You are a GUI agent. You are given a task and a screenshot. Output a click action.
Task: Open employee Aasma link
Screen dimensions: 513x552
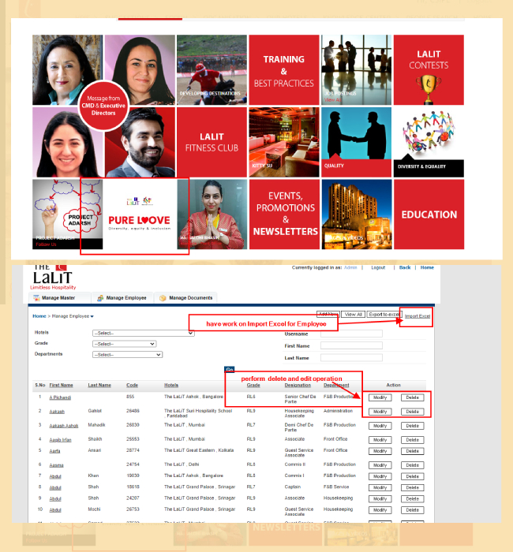(56, 465)
